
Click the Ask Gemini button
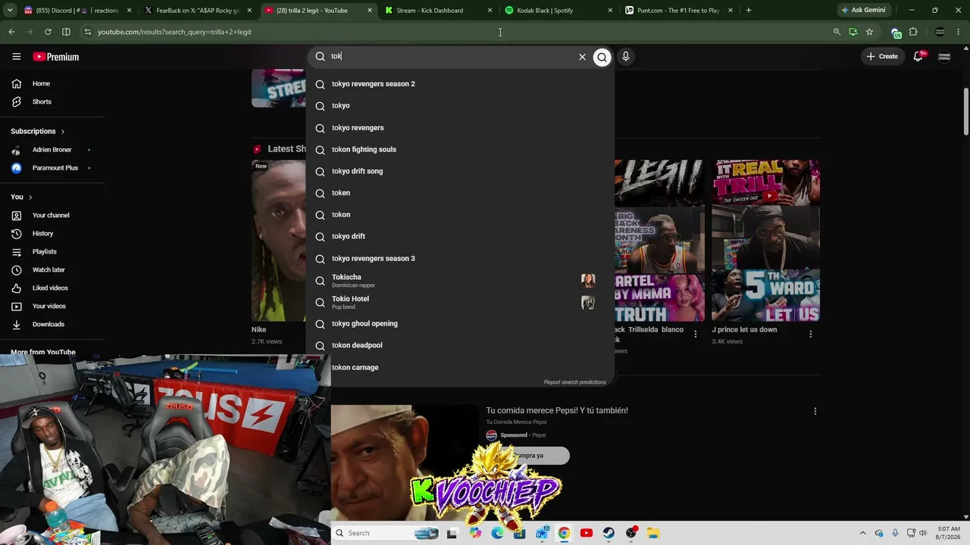[x=863, y=11]
